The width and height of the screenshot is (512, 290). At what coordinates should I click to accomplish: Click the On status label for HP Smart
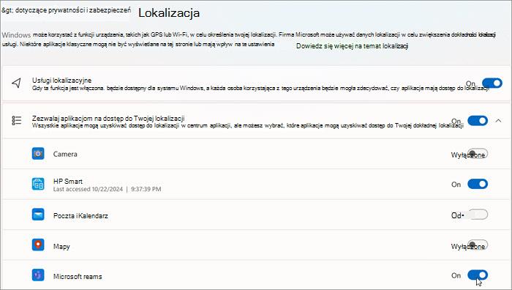point(456,185)
